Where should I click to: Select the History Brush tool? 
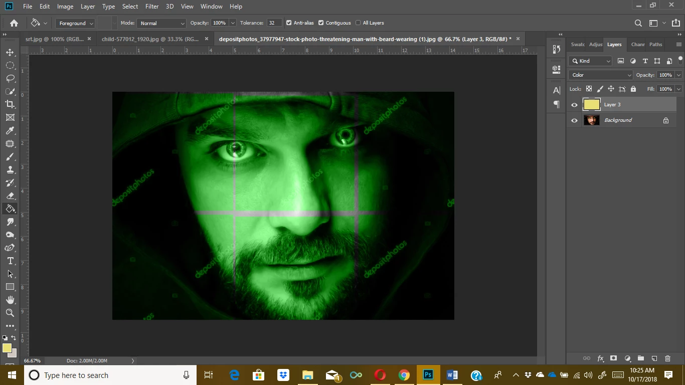(10, 182)
